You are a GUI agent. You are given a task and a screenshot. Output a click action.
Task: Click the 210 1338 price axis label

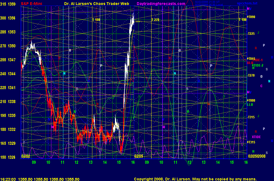[8, 102]
